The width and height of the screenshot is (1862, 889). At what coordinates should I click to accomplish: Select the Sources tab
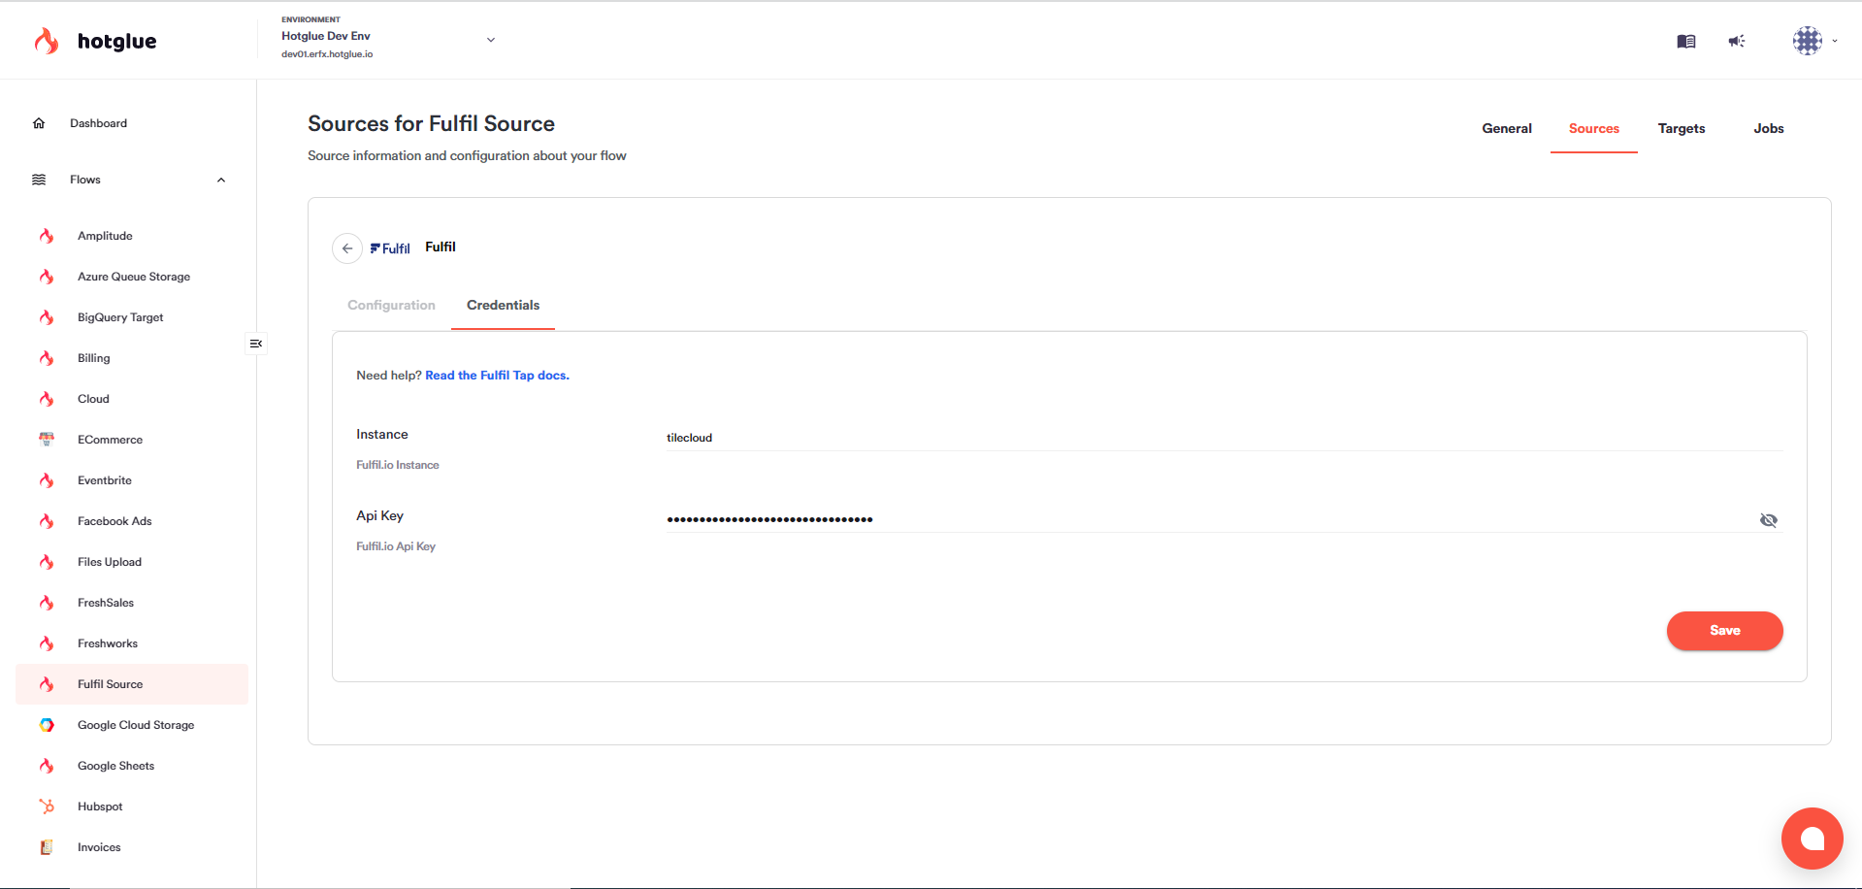(x=1594, y=128)
